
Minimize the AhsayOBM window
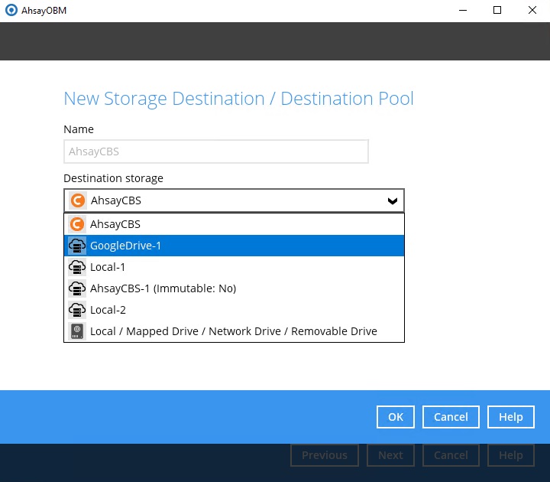pos(463,10)
